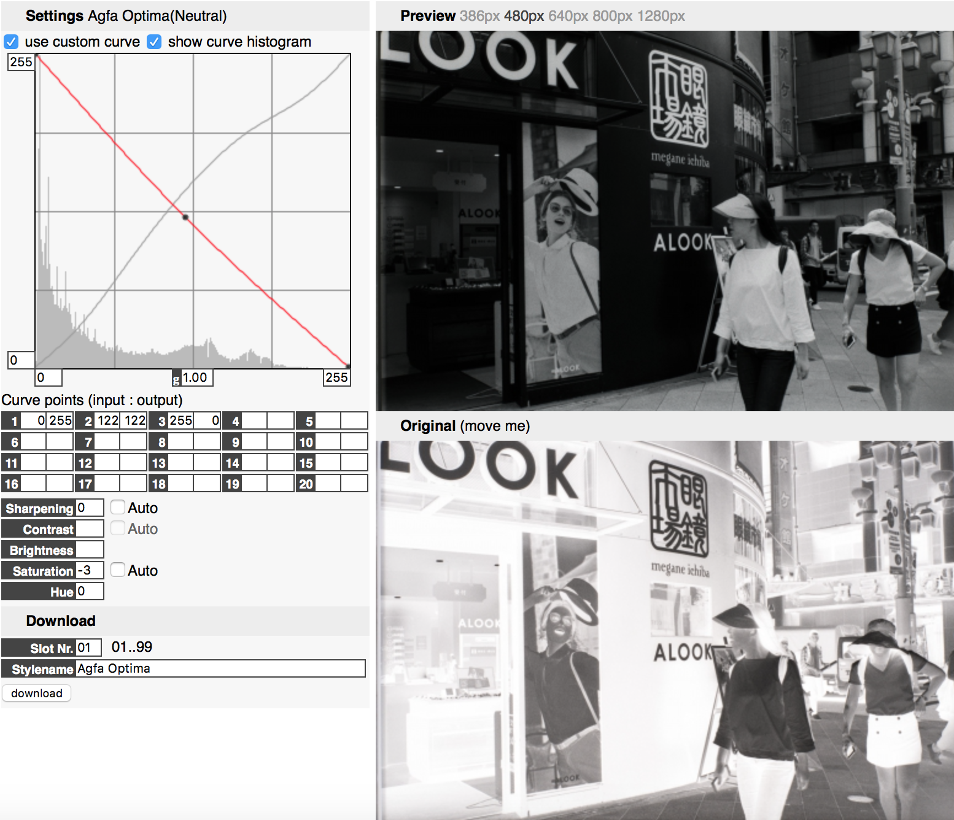The width and height of the screenshot is (954, 820).
Task: Enable Auto for Contrast
Action: pos(117,528)
